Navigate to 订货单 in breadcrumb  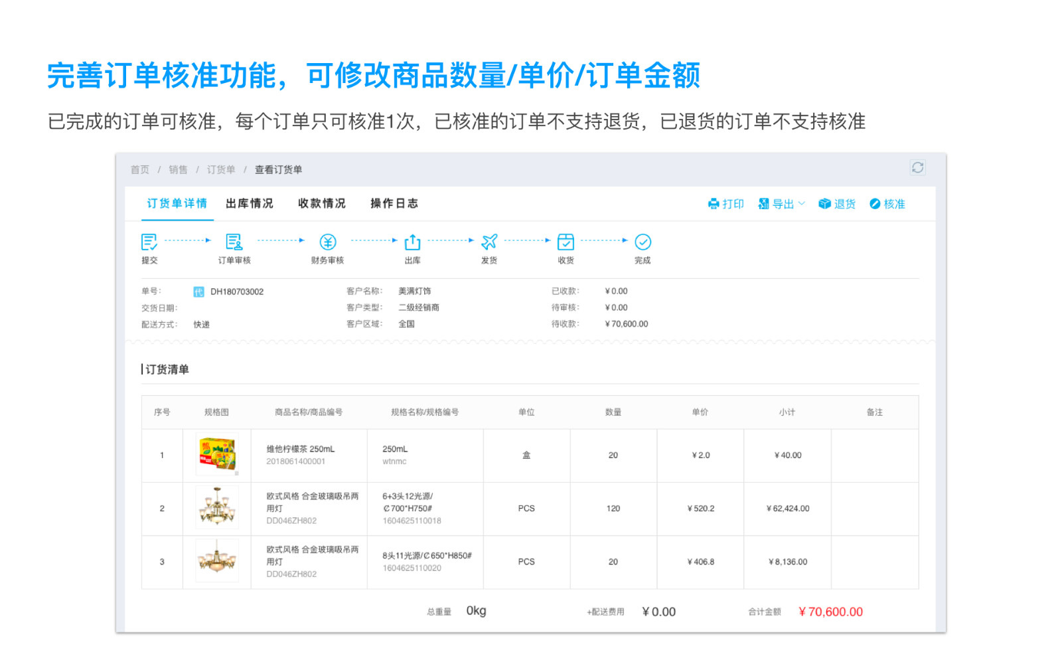tap(221, 170)
